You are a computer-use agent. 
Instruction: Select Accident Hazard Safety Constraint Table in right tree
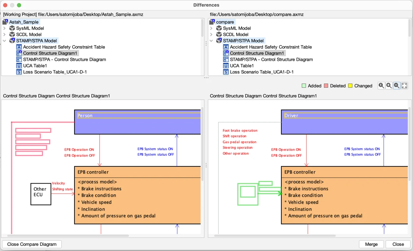(271, 47)
